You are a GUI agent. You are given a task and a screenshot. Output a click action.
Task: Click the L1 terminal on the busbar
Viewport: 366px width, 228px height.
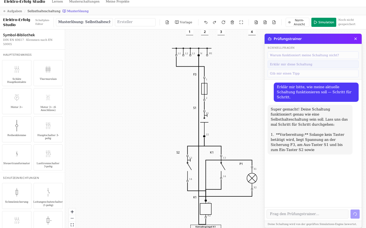click(x=176, y=55)
